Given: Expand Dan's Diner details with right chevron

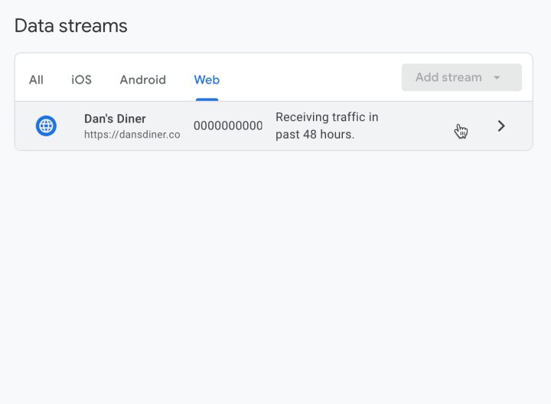Looking at the screenshot, I should tap(501, 126).
